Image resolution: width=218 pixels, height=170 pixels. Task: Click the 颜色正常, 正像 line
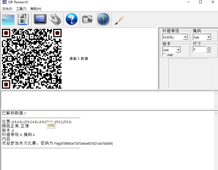(16, 126)
